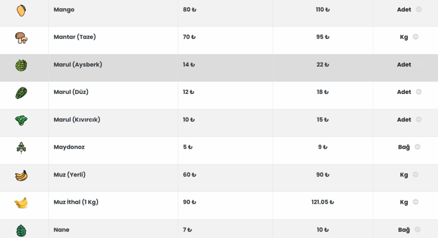
Task: Click the minus circle next to Maydonoz Bağ
Action: [x=417, y=147]
